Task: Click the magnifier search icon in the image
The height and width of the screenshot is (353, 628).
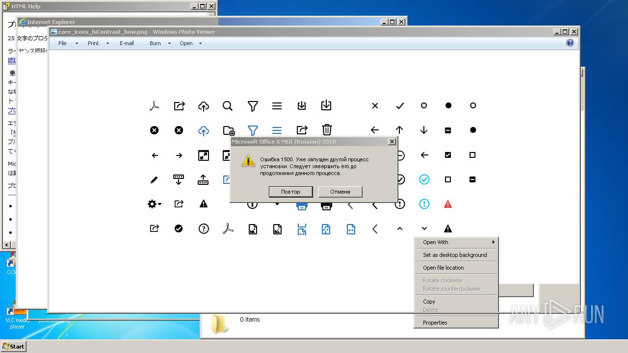Action: click(228, 106)
